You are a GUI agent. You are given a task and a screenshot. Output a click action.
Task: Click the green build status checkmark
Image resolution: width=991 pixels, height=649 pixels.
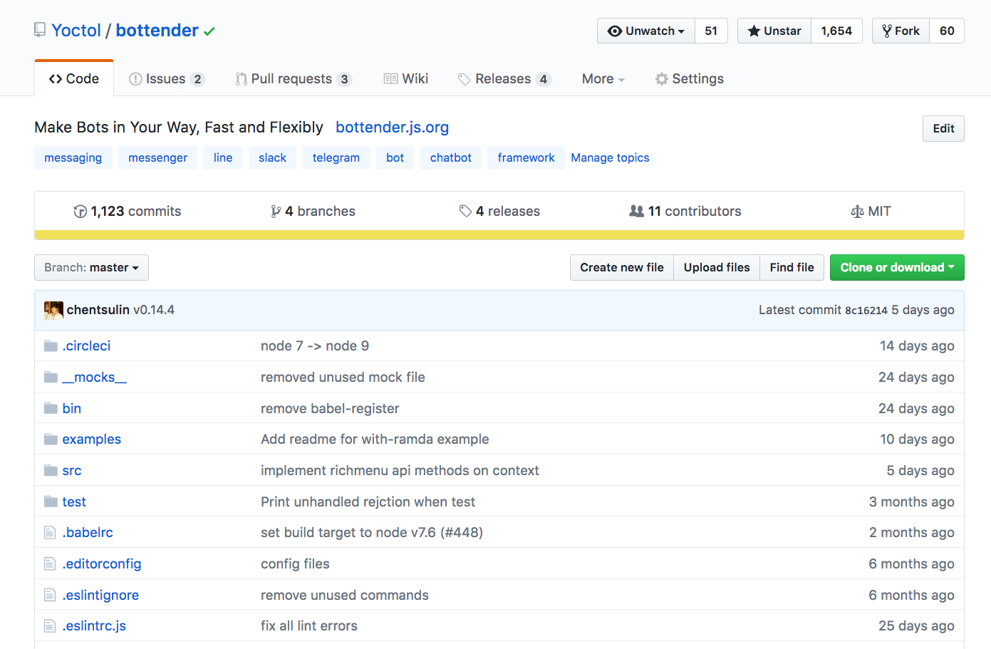(x=209, y=31)
